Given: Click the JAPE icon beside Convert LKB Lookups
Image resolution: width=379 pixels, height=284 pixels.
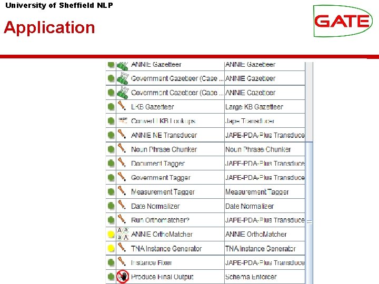Looking at the screenshot, I should coord(123,120).
